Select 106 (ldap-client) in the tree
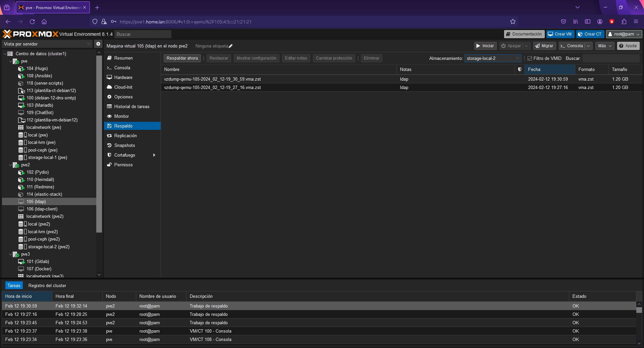 click(x=49, y=209)
